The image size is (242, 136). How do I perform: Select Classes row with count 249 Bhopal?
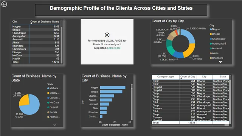191,108
